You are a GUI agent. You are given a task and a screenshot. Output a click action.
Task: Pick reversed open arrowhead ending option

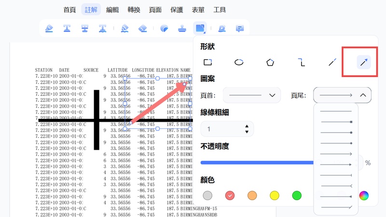pyautogui.click(x=336, y=186)
